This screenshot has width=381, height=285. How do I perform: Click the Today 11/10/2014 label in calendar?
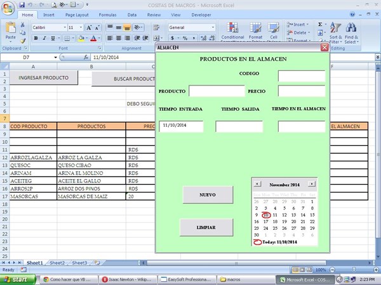(279, 242)
